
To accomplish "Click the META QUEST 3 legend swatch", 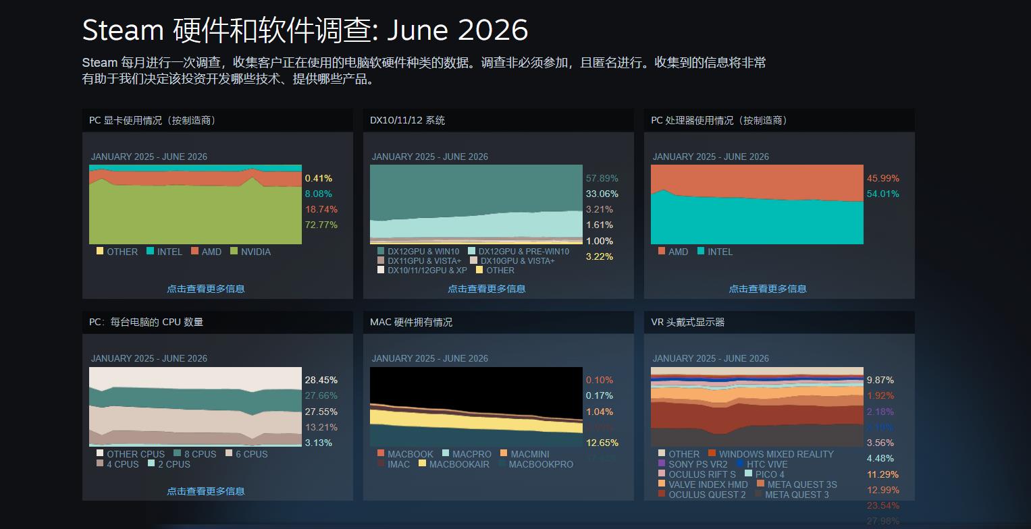I will coord(758,494).
